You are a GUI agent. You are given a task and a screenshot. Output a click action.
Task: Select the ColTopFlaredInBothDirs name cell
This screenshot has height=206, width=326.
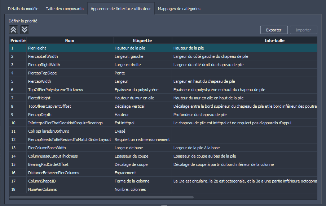click(70, 131)
